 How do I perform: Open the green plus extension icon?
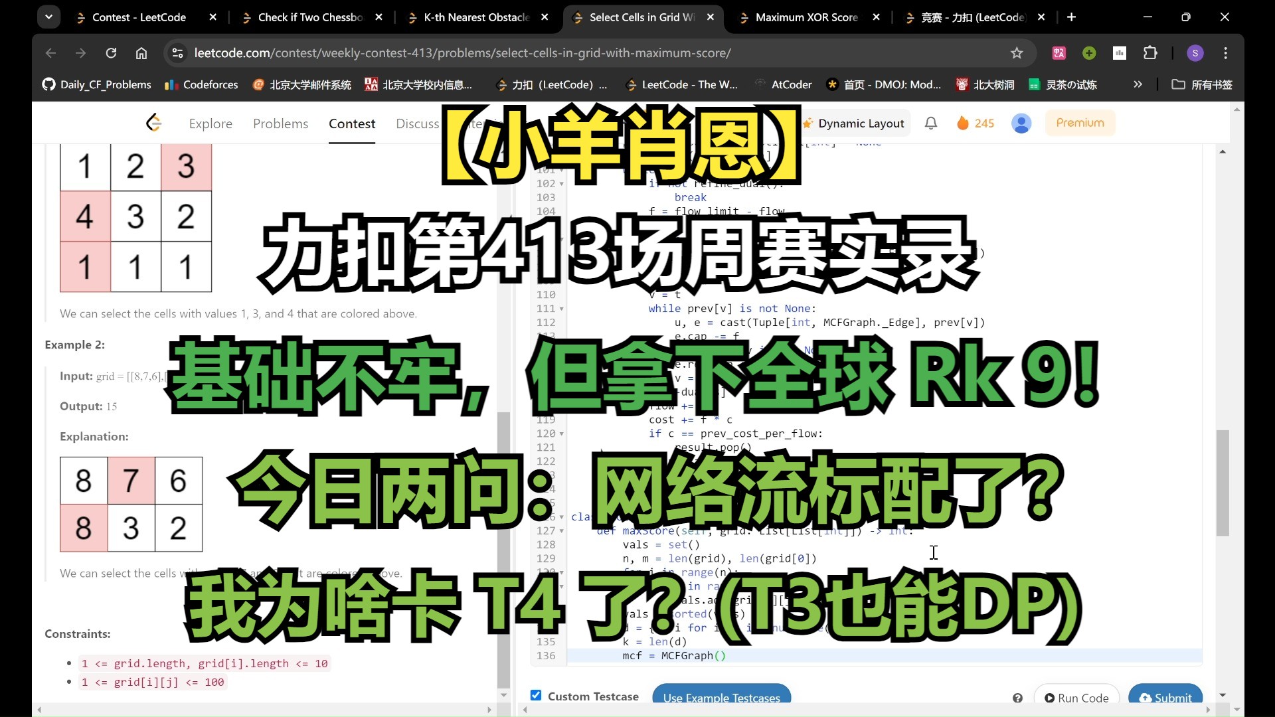tap(1089, 53)
